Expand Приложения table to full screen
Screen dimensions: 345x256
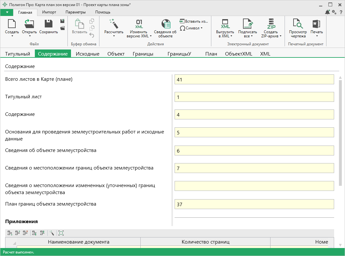click(x=61, y=233)
